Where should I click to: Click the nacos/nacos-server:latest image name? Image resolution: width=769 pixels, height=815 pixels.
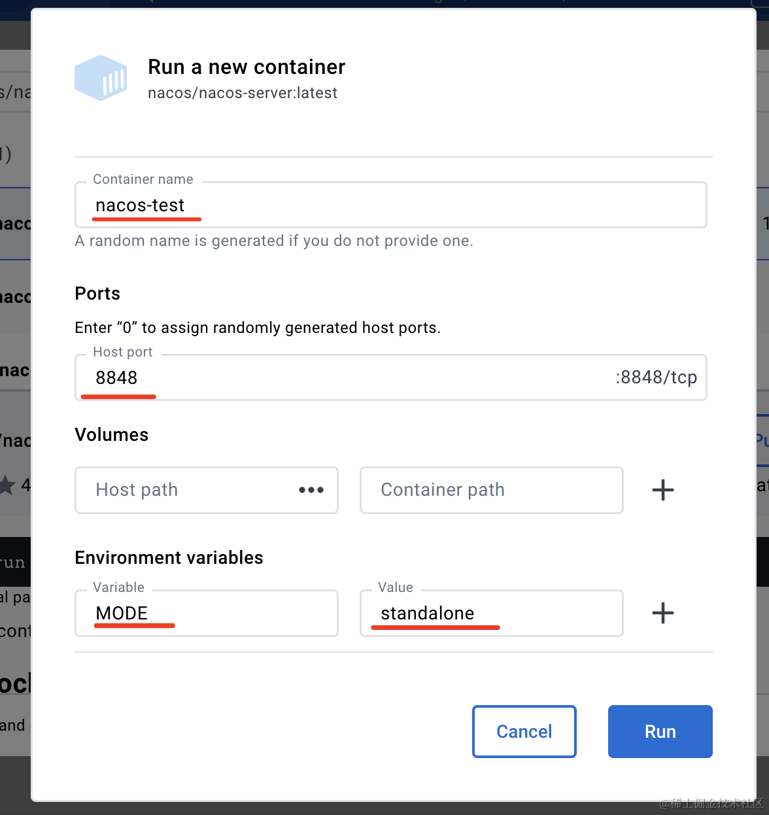[x=243, y=93]
